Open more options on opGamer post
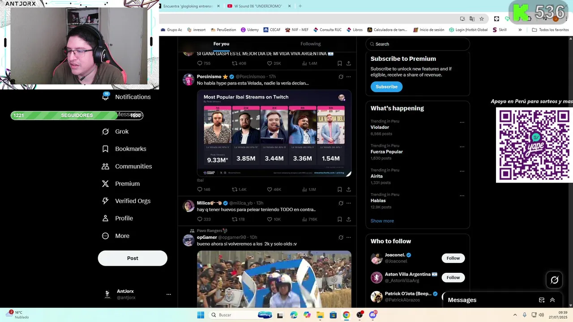The width and height of the screenshot is (573, 322). 348,237
